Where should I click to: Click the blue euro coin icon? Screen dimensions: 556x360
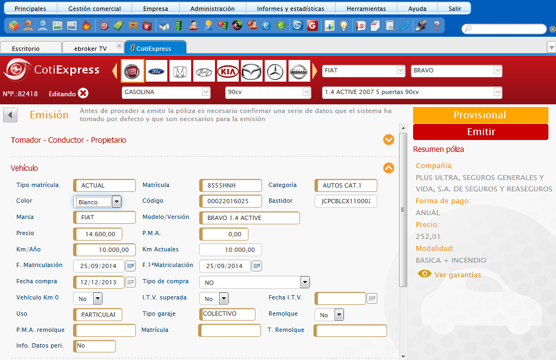(266, 25)
